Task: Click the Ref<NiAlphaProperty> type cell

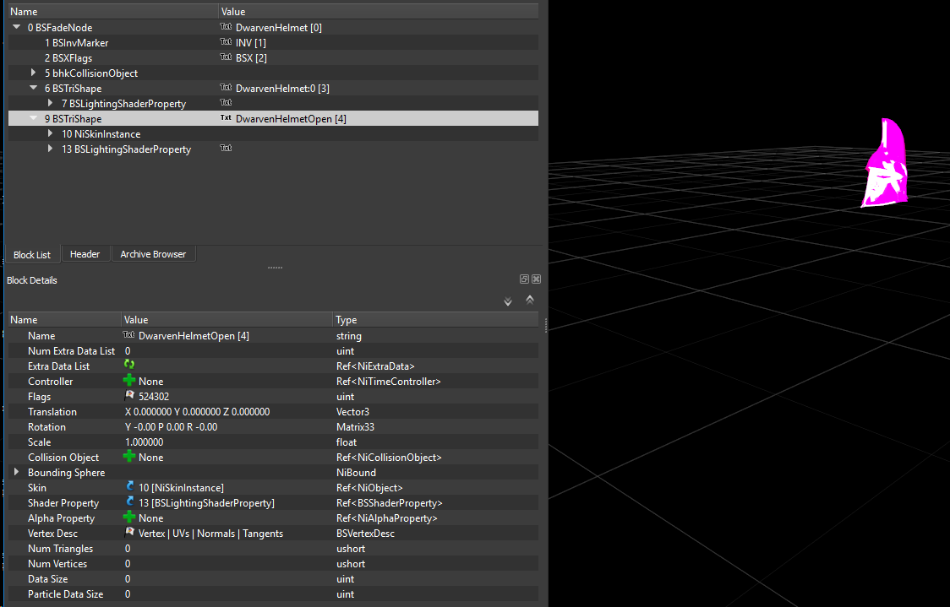Action: (386, 518)
